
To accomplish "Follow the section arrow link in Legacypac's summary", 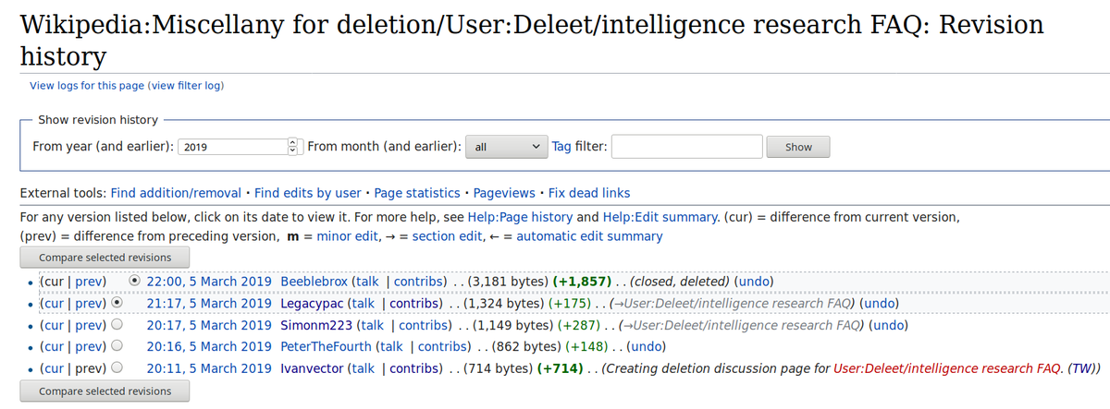I will [x=621, y=303].
